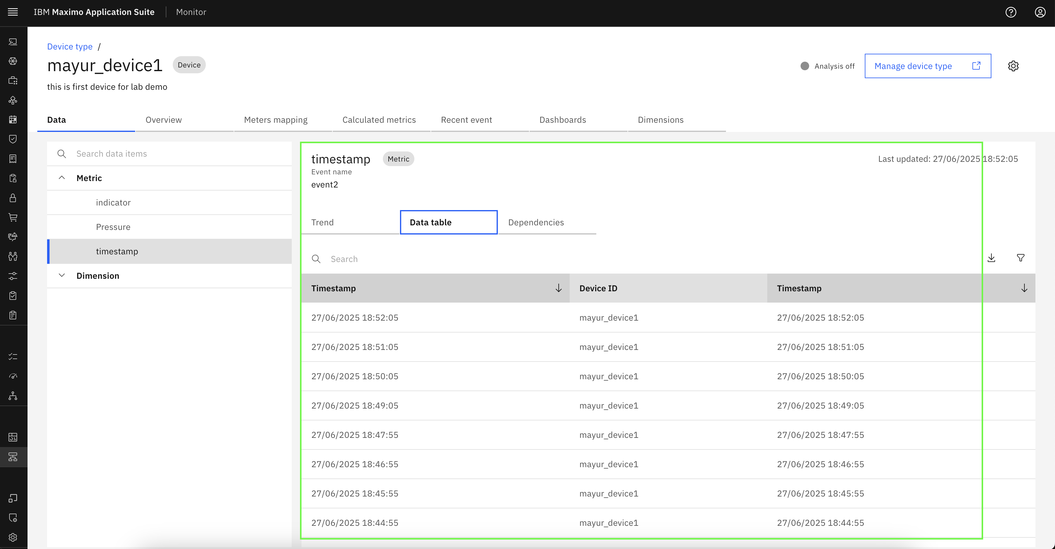
Task: Select the Pressure metric
Action: coord(169,227)
